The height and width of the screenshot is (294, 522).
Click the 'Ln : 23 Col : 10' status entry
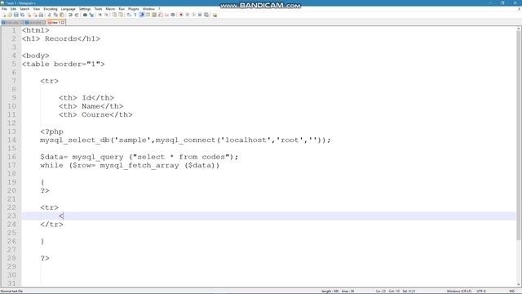[388, 291]
